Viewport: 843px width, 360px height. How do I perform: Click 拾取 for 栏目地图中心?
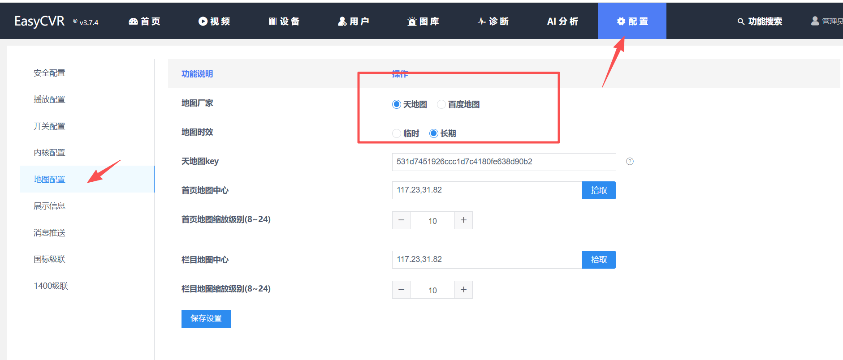coord(599,260)
